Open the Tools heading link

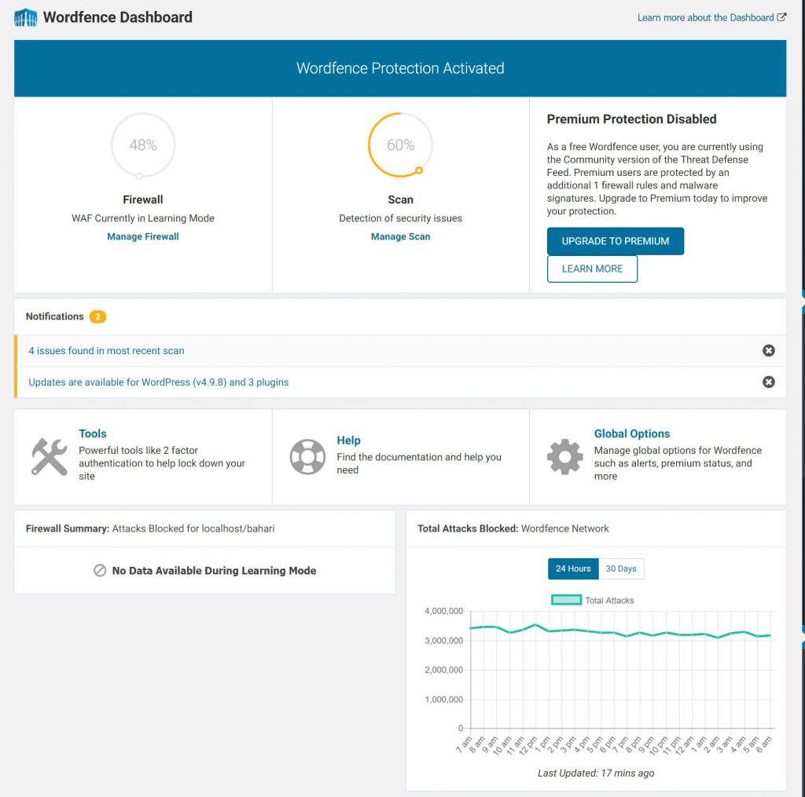pos(93,433)
